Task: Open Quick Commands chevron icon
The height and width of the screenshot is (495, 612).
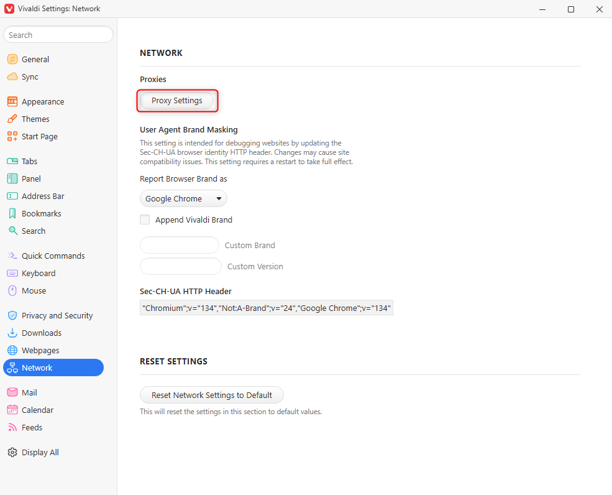Action: [12, 256]
